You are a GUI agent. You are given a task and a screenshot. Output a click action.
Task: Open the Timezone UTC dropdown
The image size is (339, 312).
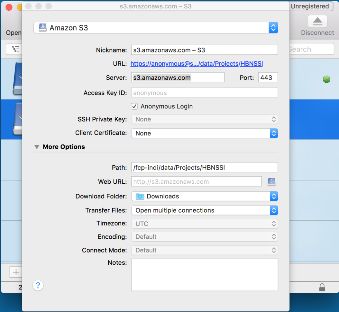(204, 224)
